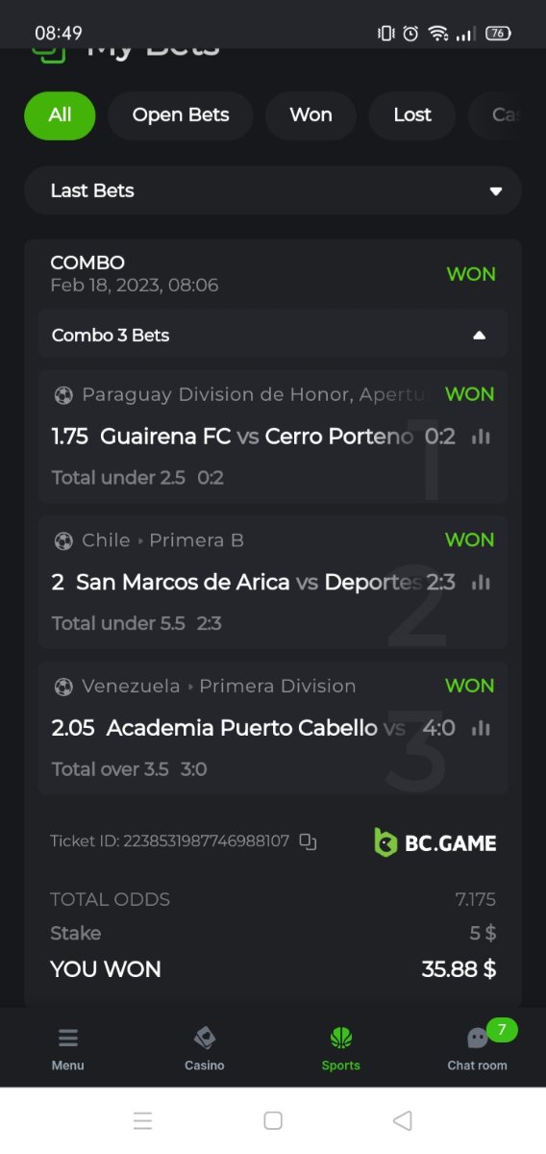
Task: Open the Chat room icon
Action: 478,1039
